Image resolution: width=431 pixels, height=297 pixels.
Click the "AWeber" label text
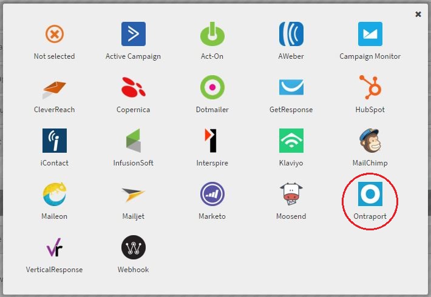[291, 56]
